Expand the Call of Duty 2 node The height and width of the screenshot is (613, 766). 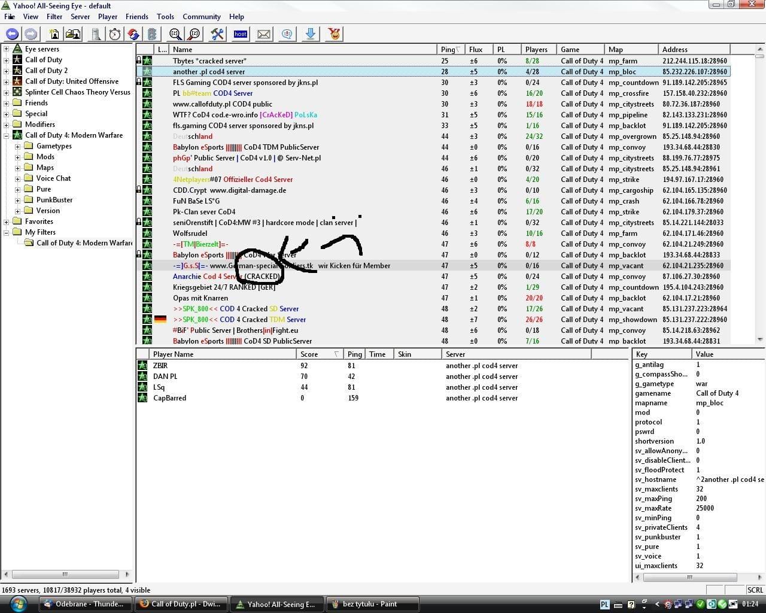(7, 71)
